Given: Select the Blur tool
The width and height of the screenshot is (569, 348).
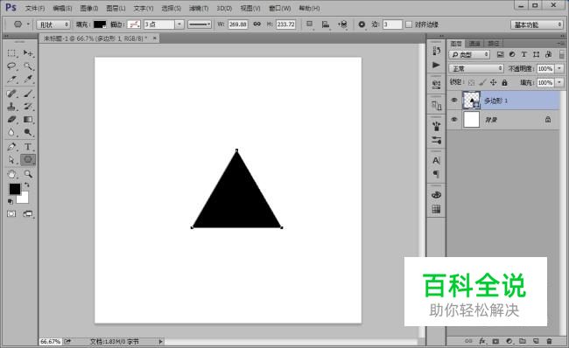Looking at the screenshot, I should (11, 132).
